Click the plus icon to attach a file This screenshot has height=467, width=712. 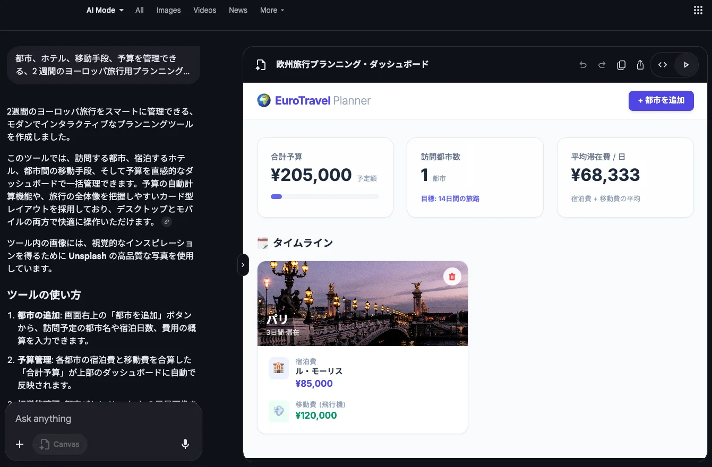[x=20, y=444]
